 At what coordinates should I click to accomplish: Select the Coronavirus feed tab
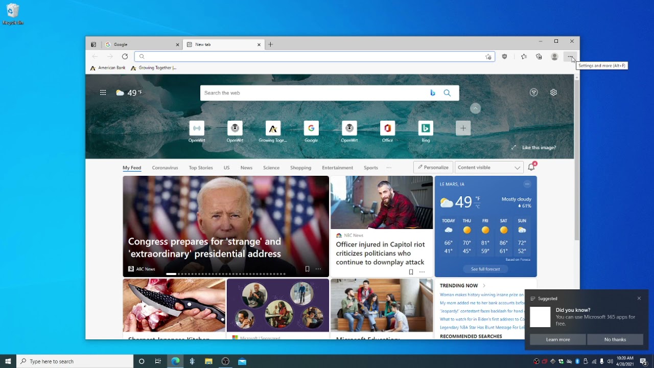[x=165, y=168]
